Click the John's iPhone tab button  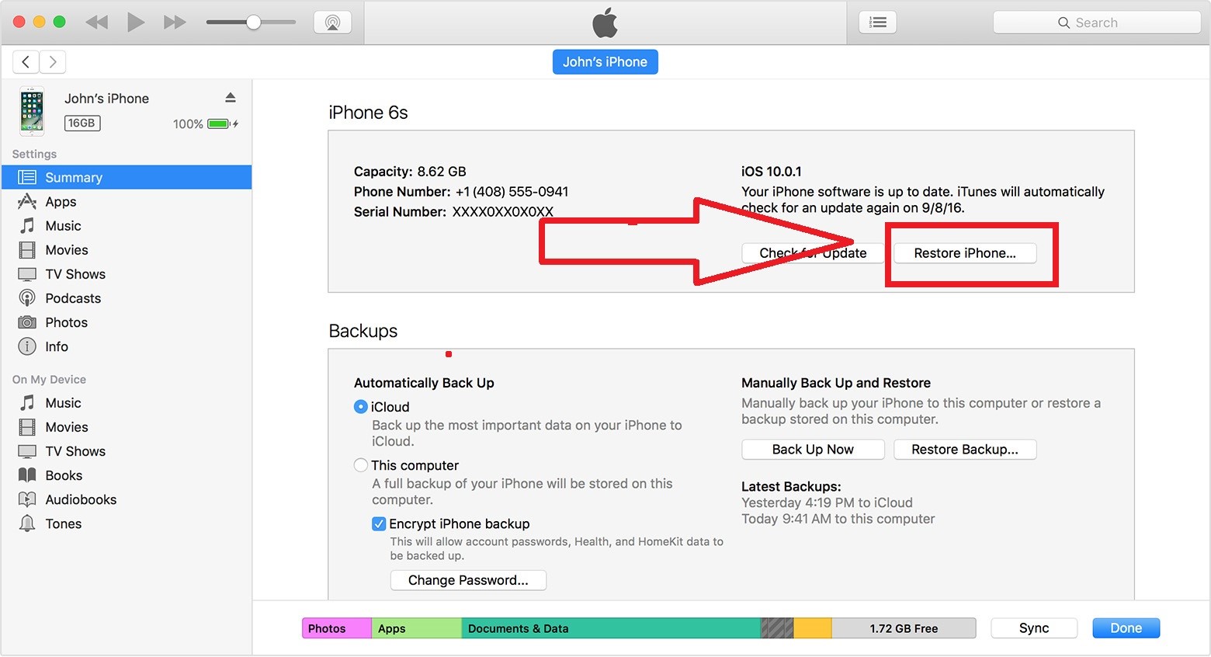point(605,62)
